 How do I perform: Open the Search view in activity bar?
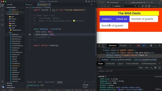pos(2,10)
